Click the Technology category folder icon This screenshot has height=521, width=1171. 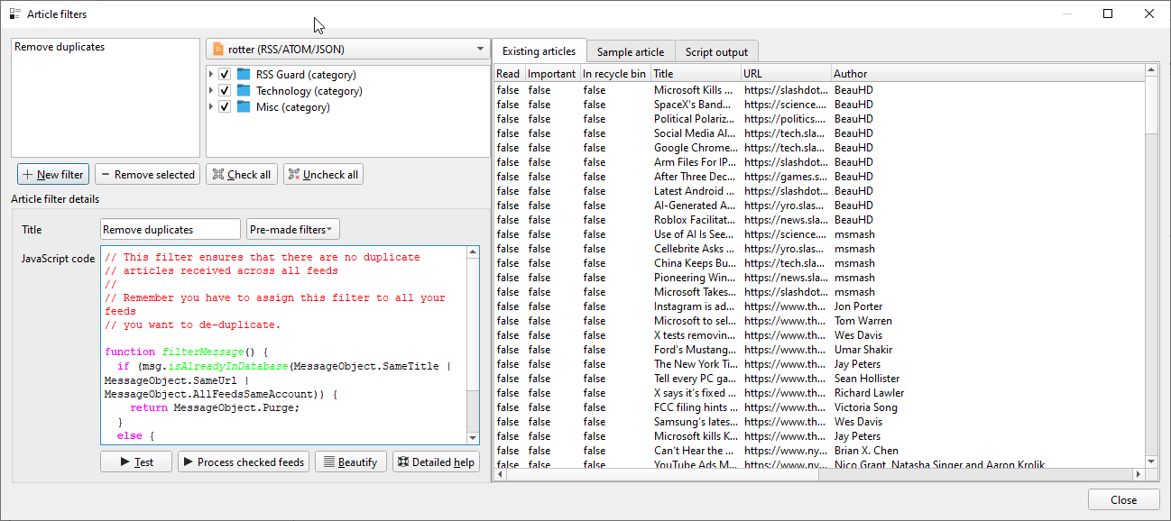[244, 91]
